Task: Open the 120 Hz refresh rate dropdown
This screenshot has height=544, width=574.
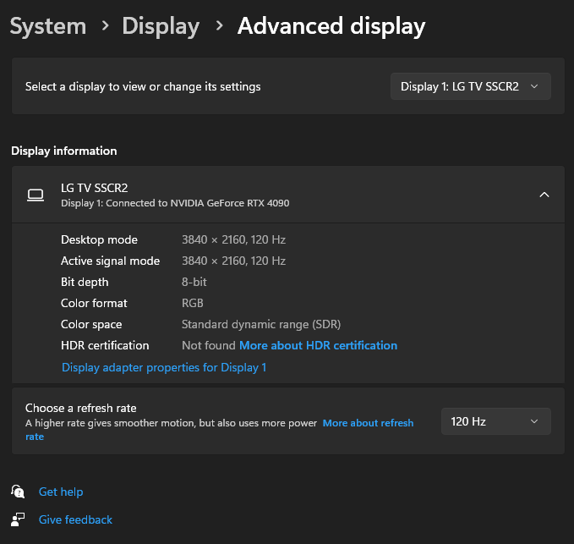Action: [x=495, y=421]
